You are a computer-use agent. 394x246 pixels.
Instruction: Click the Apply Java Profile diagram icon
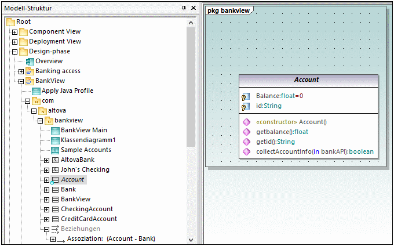tap(36, 91)
